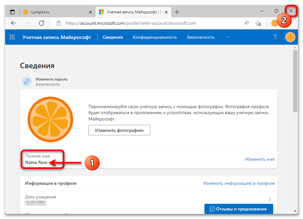Open the account manager avatar in header
The image size is (303, 219).
click(x=290, y=37)
